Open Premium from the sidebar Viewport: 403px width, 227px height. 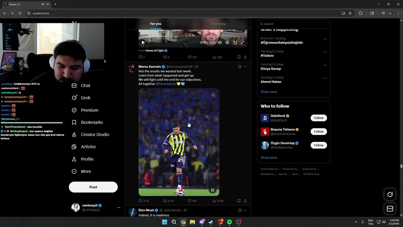85,110
